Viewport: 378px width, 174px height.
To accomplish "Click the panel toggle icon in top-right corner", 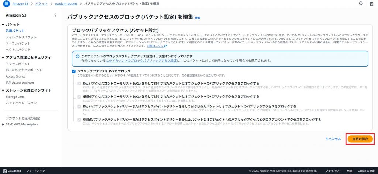I will [371, 4].
